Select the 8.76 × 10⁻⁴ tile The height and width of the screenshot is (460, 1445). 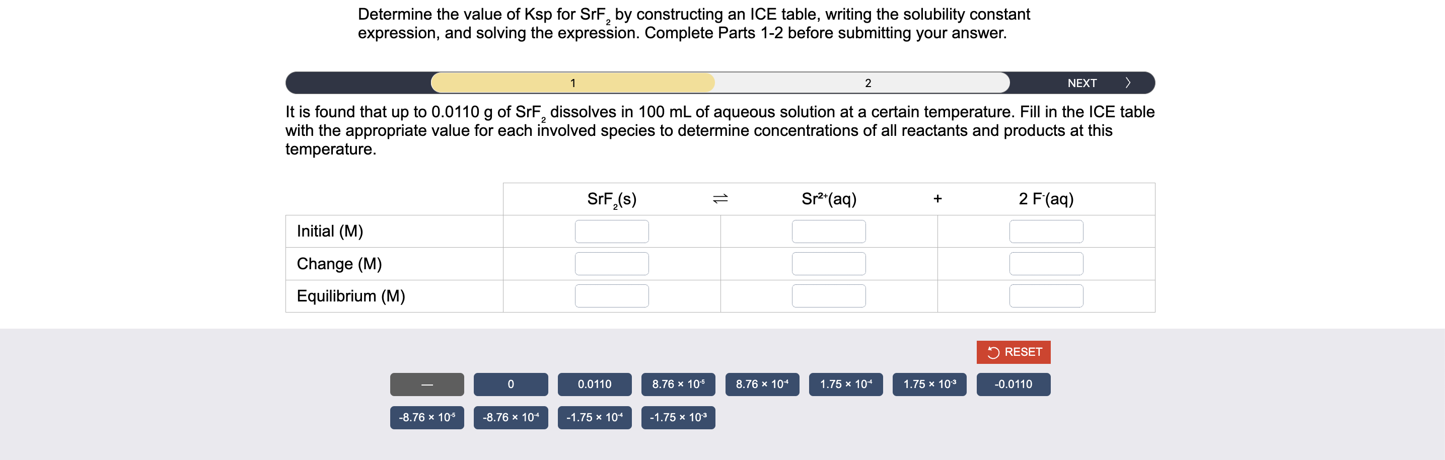pos(762,384)
